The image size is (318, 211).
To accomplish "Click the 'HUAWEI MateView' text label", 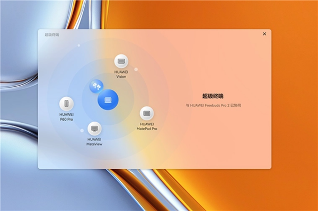I will pyautogui.click(x=94, y=142).
